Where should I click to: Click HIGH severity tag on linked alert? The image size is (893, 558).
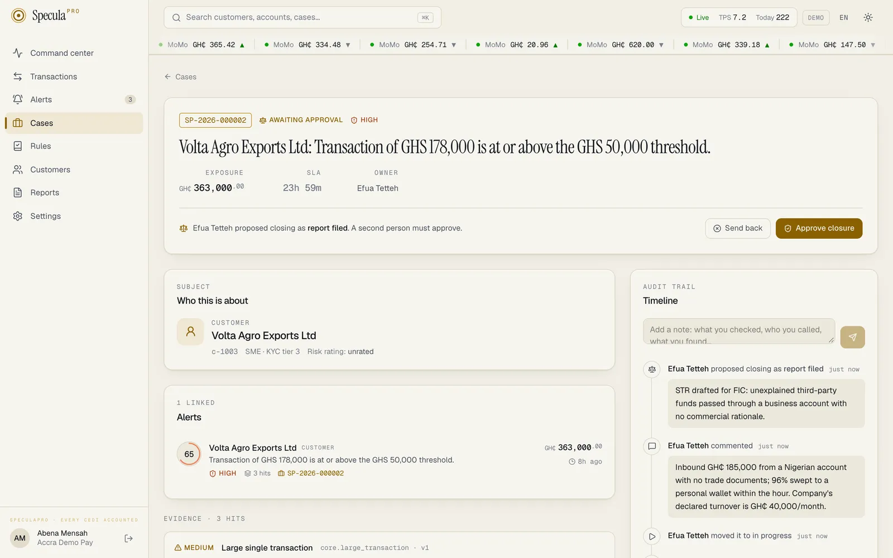223,473
